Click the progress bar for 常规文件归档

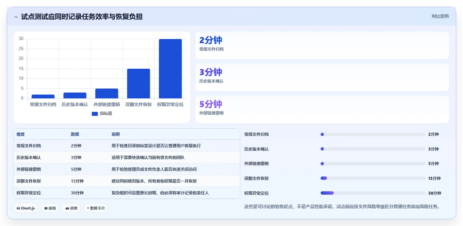pos(373,134)
